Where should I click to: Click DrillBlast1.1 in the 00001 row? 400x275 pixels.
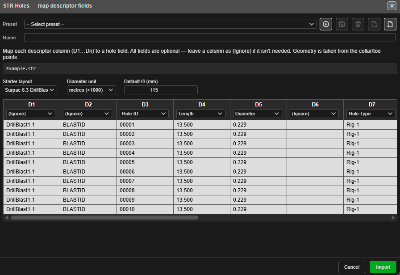(x=32, y=125)
